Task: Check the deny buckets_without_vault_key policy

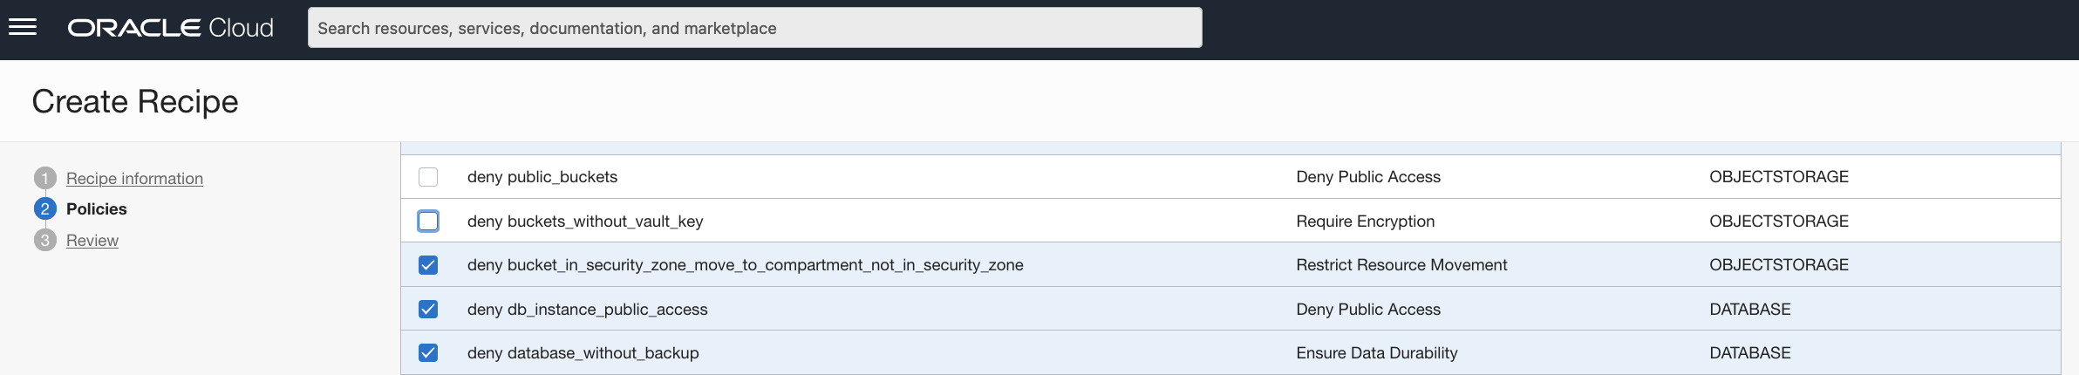Action: (428, 222)
